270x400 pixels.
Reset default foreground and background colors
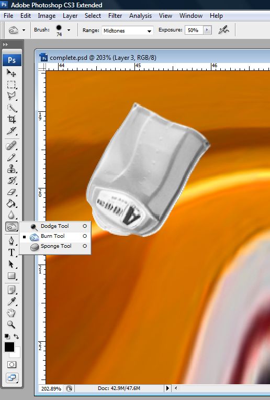coord(7,336)
